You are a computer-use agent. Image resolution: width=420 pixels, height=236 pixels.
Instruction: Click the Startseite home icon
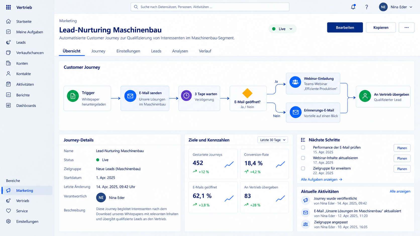[9, 21]
